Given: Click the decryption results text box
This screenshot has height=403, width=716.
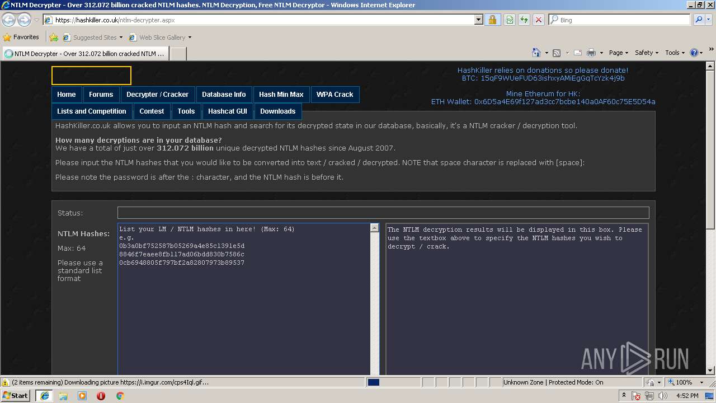Looking at the screenshot, I should 517,299.
